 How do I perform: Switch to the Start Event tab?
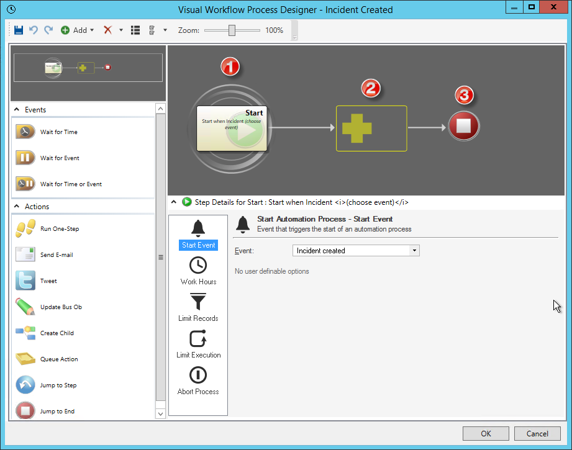pos(198,235)
